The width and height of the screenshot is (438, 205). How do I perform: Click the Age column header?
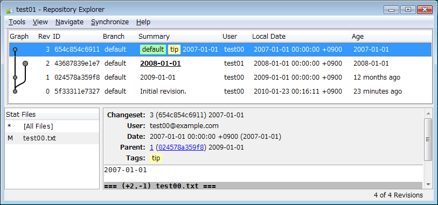click(x=391, y=37)
